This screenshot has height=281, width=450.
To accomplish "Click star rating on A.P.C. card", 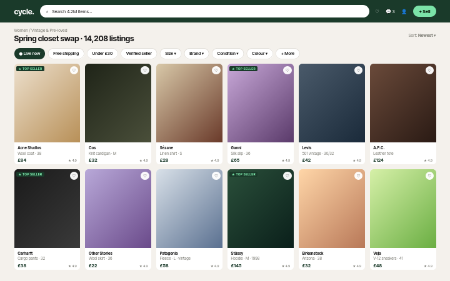I will pos(428,160).
